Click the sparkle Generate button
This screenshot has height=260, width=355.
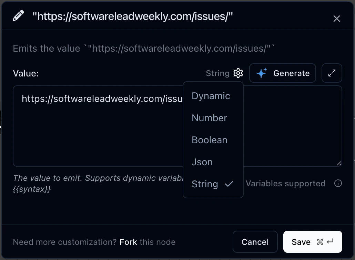[x=282, y=73]
